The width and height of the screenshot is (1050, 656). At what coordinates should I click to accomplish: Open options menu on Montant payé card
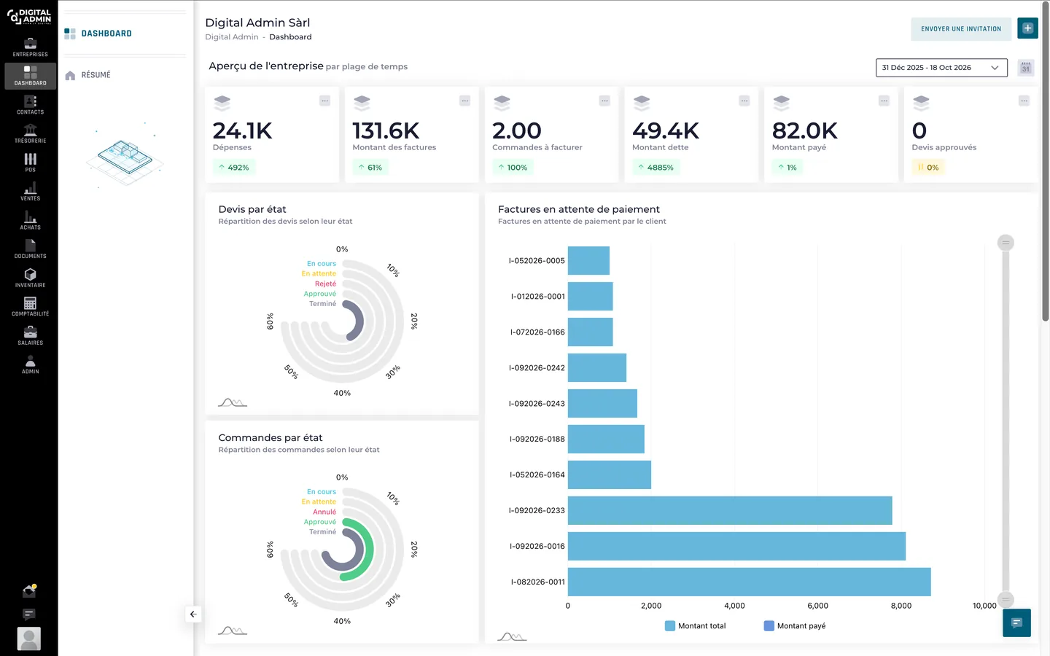coord(884,101)
